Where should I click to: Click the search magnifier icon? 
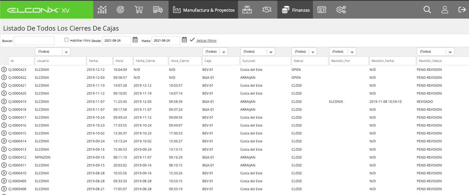[x=427, y=10]
